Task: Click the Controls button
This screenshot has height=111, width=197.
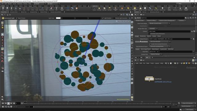Action: point(181,21)
